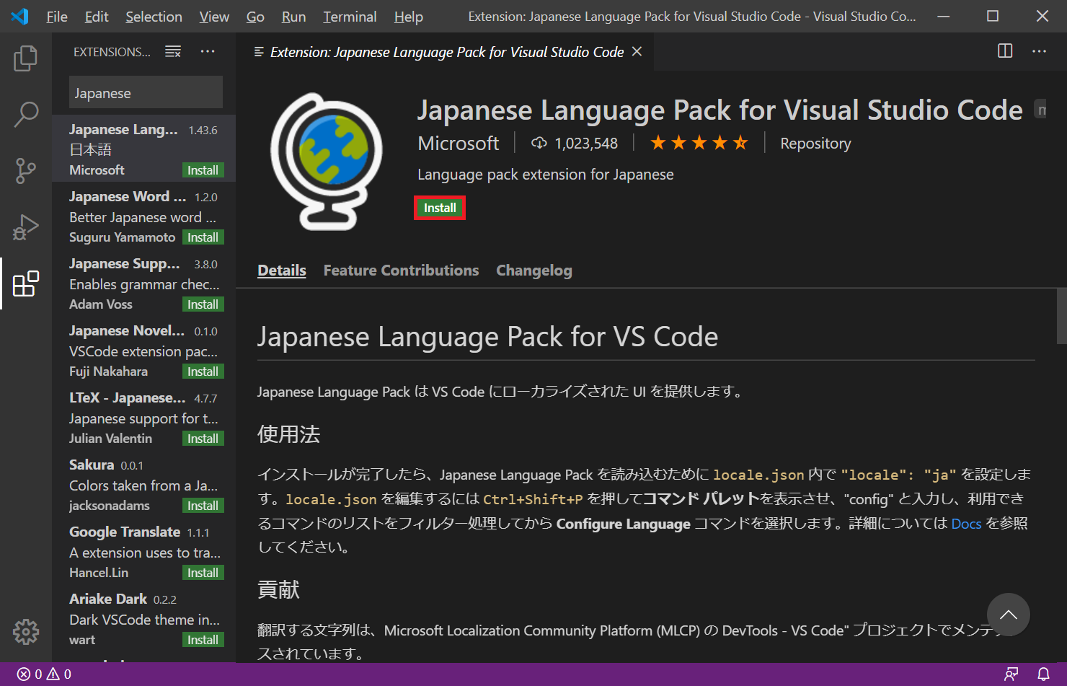Open the Run menu

click(293, 16)
